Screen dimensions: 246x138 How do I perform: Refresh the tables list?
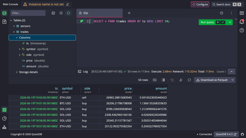tap(68, 13)
